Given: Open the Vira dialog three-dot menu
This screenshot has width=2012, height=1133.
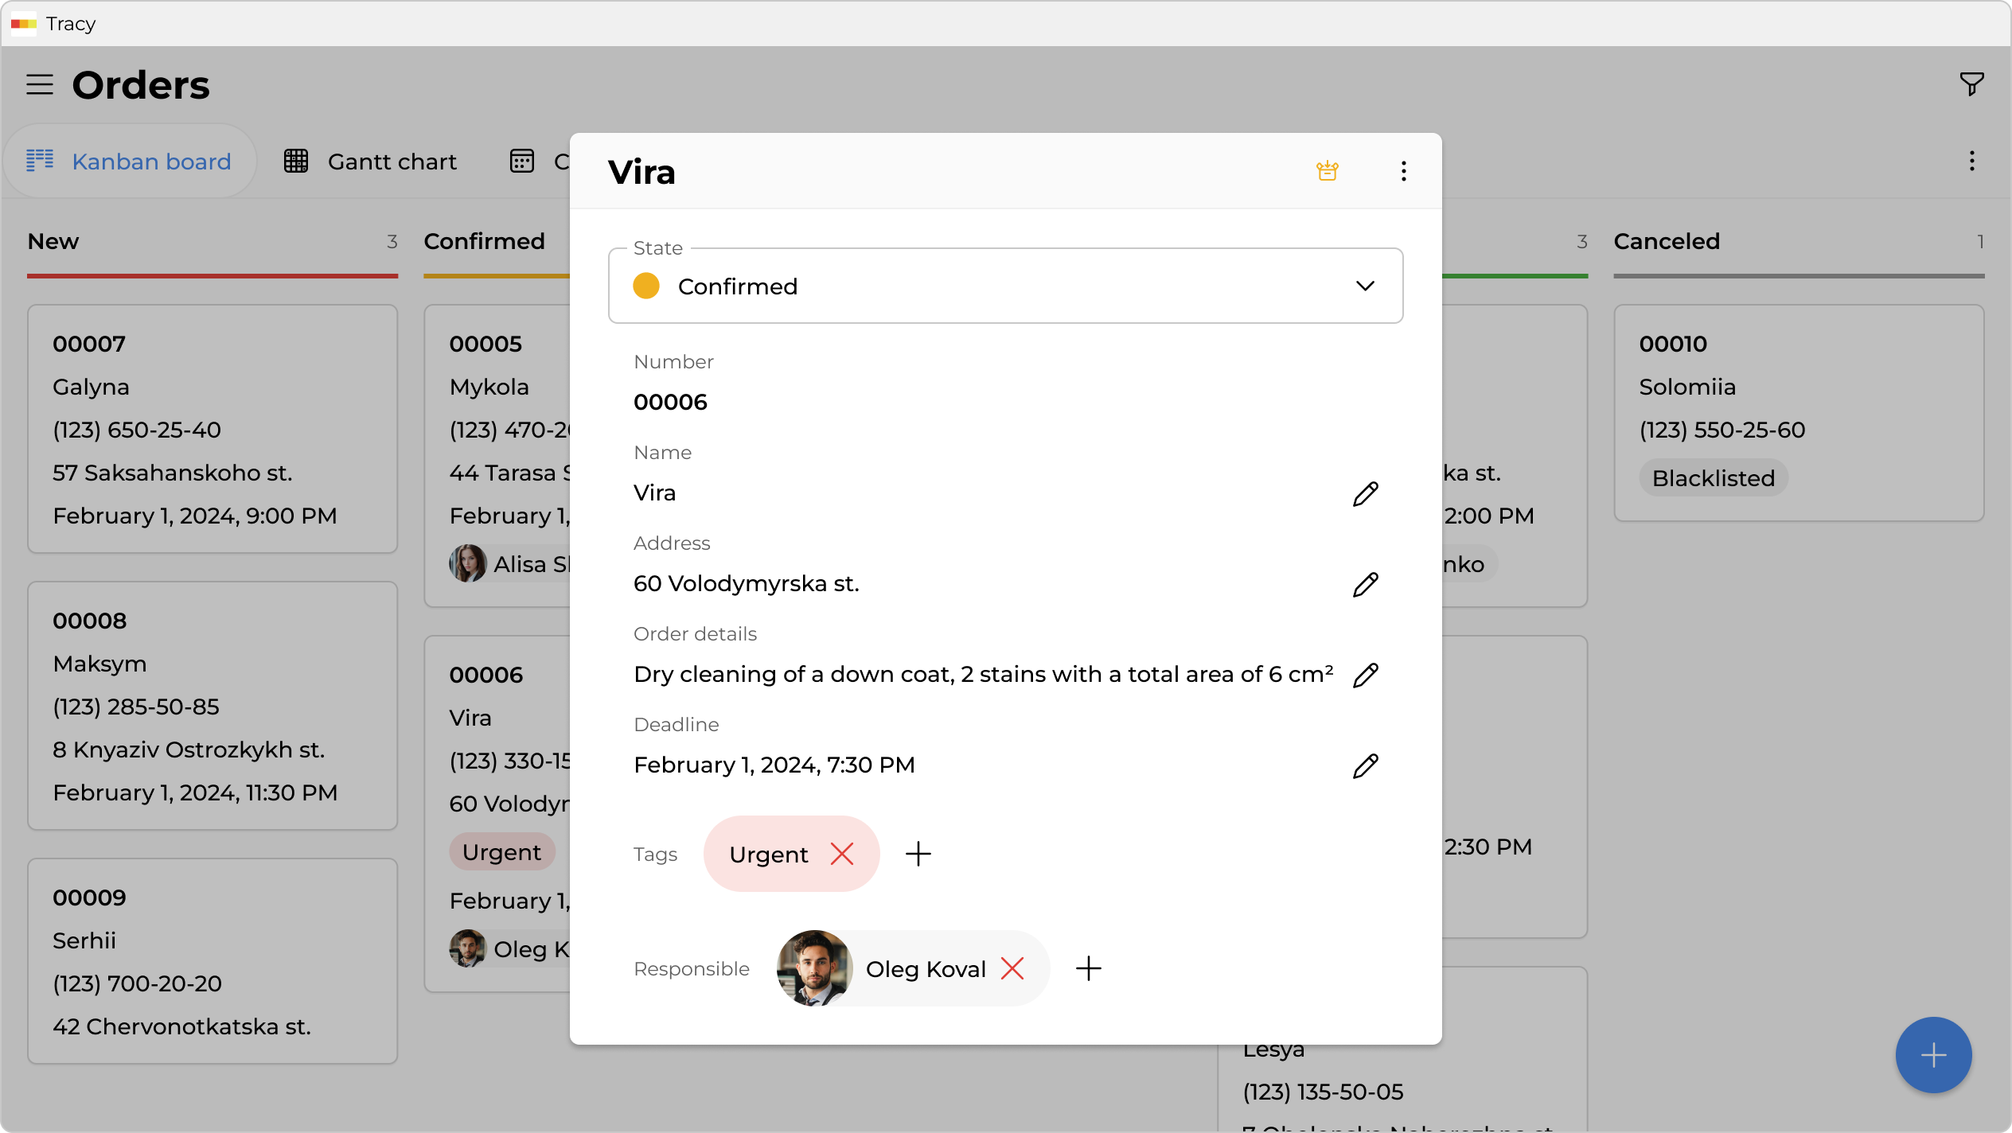Looking at the screenshot, I should pos(1403,171).
